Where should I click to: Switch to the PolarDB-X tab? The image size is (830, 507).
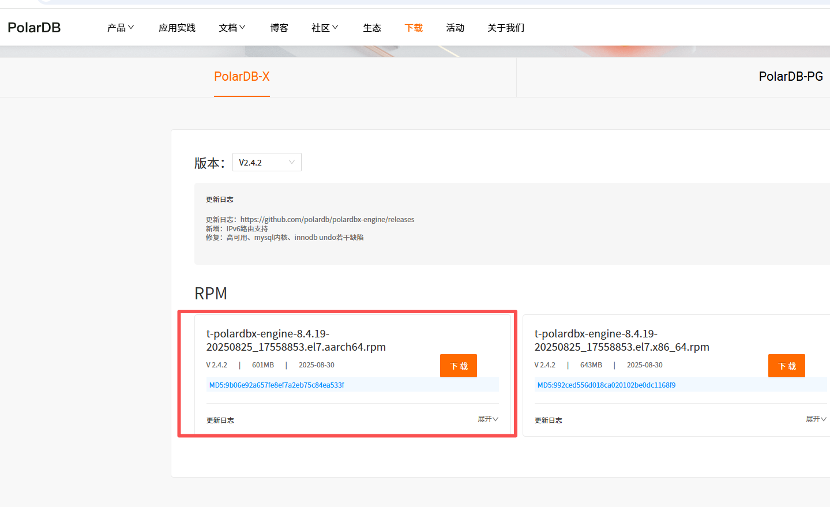(x=242, y=77)
